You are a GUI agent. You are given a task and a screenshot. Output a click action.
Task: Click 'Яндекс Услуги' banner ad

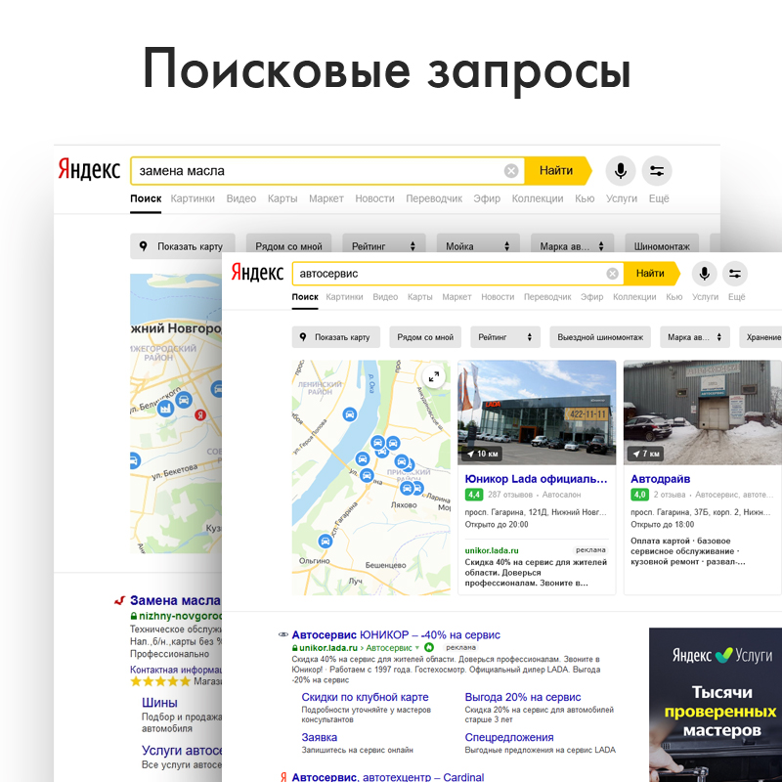pos(716,704)
